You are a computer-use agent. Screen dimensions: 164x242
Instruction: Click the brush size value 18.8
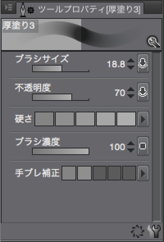pyautogui.click(x=116, y=64)
